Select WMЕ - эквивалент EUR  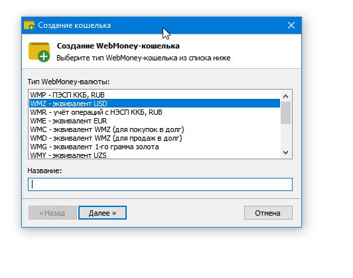(155, 121)
